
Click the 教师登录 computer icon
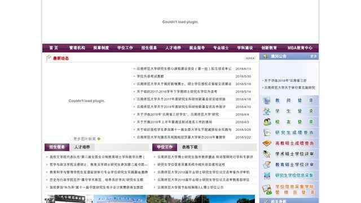(x=267, y=100)
